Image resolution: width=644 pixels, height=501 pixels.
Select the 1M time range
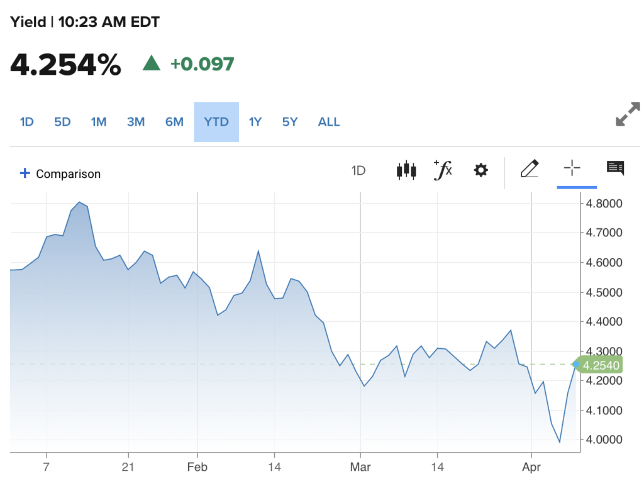[99, 122]
